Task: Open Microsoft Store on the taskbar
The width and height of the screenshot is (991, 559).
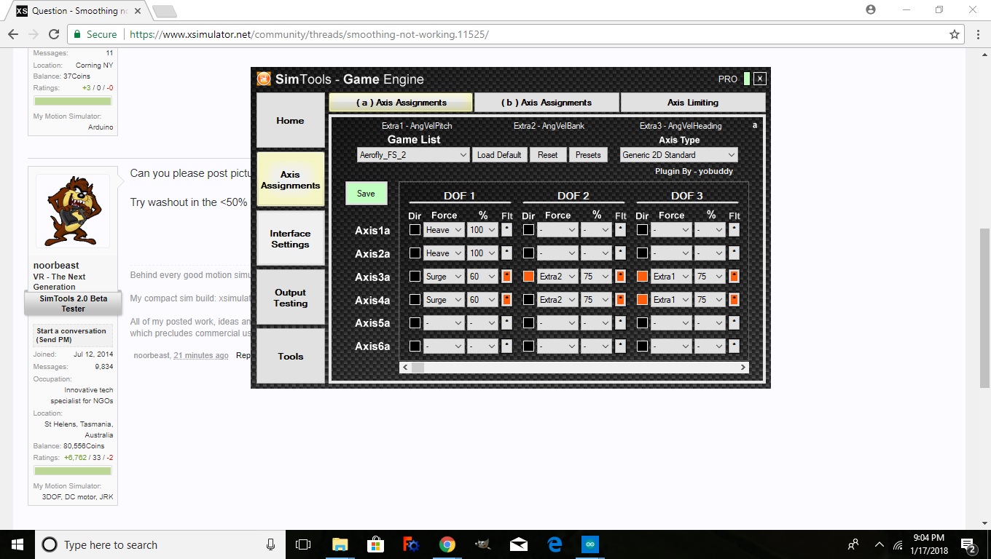Action: [375, 544]
